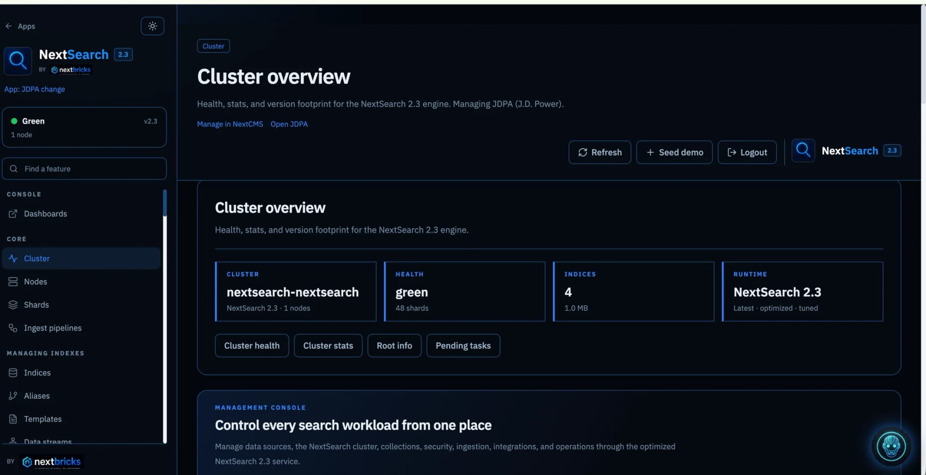The height and width of the screenshot is (475, 926).
Task: Click the Cluster breadcrumb tag above the title
Action: coord(213,46)
